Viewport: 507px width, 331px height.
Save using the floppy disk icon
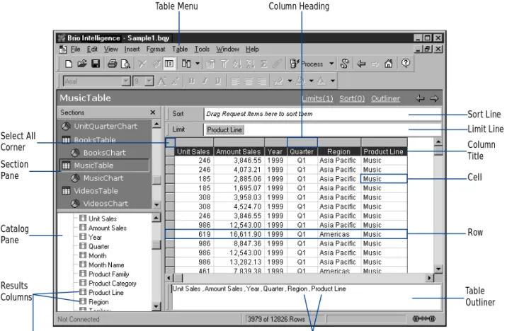click(96, 64)
